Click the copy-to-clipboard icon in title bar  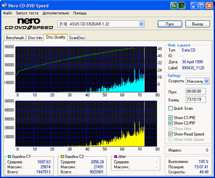click(174, 6)
